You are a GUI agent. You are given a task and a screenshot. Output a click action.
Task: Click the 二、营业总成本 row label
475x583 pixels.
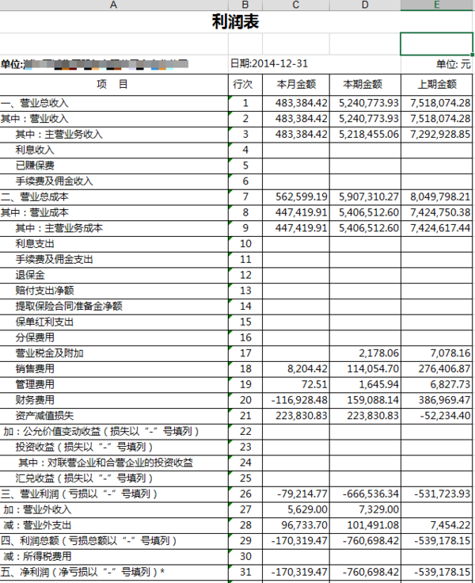click(35, 196)
